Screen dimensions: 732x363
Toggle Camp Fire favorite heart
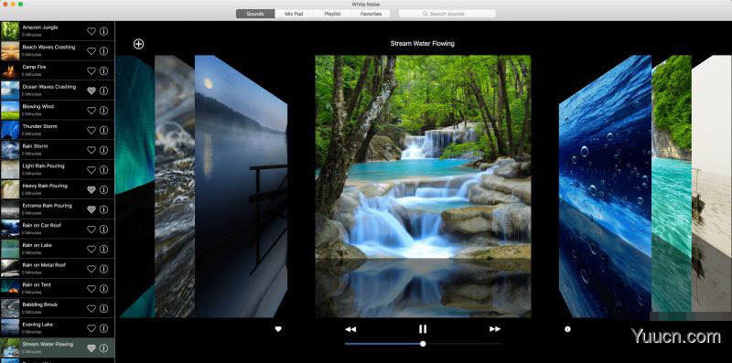pos(91,71)
